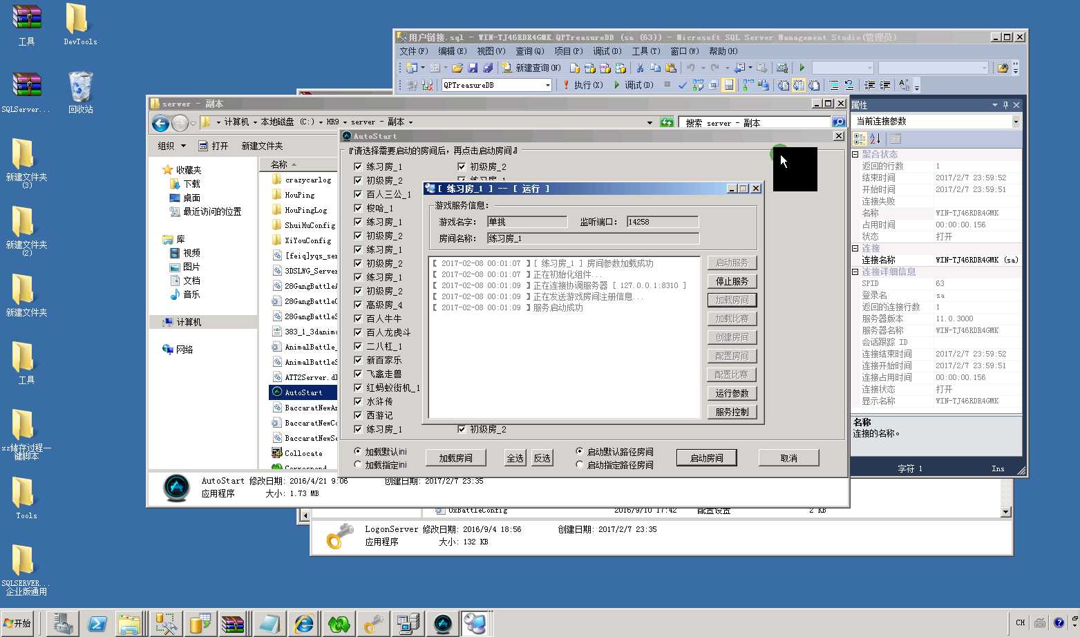Open Internet Explorer from taskbar

[304, 624]
